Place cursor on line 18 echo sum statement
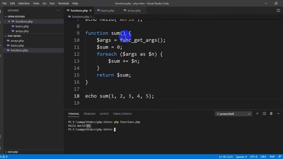 click(119, 96)
